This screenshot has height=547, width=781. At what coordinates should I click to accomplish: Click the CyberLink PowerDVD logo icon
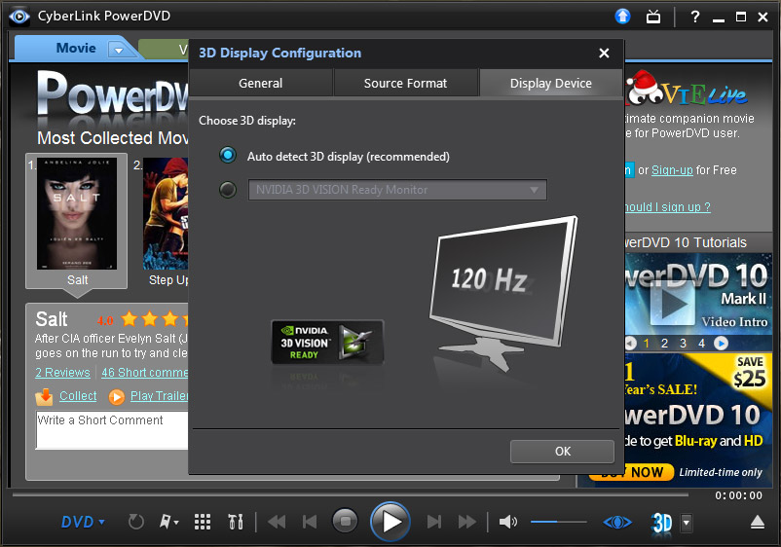tap(19, 17)
